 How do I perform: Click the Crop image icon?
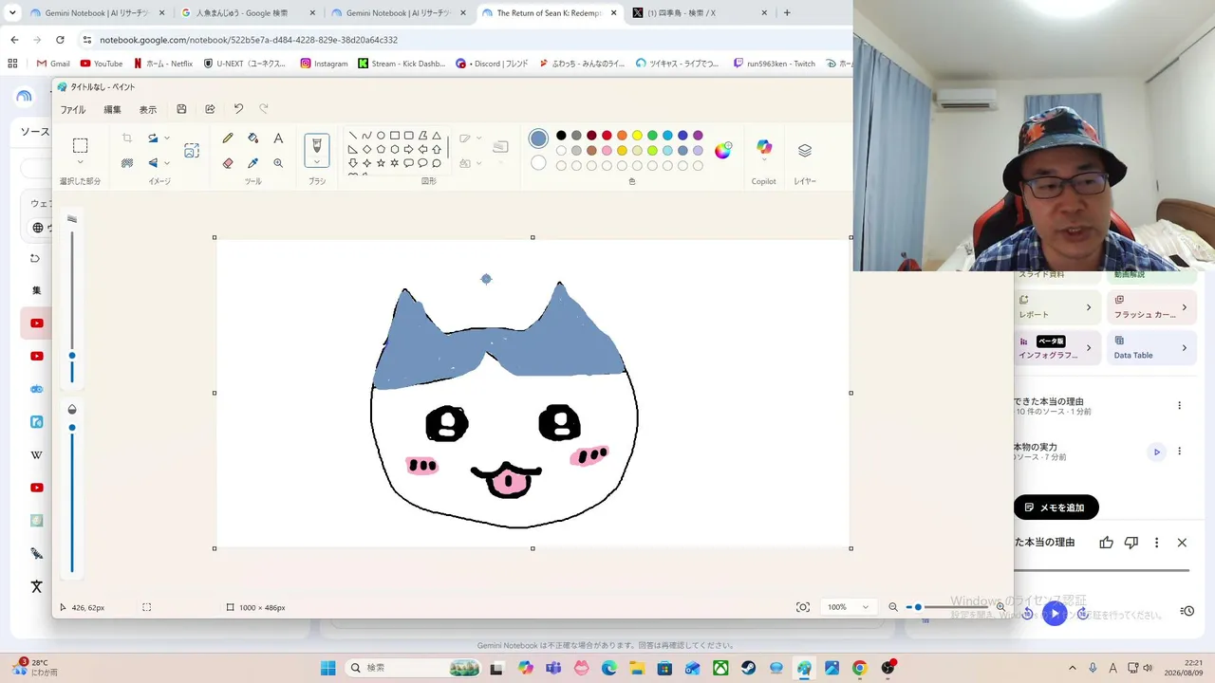point(127,138)
